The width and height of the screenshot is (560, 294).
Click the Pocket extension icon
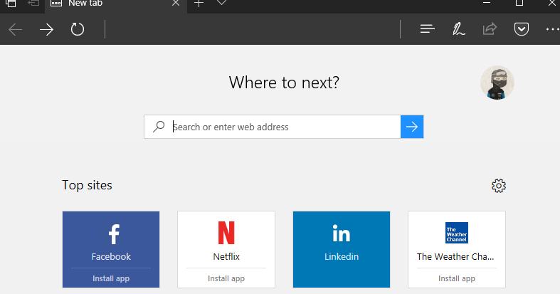click(521, 29)
